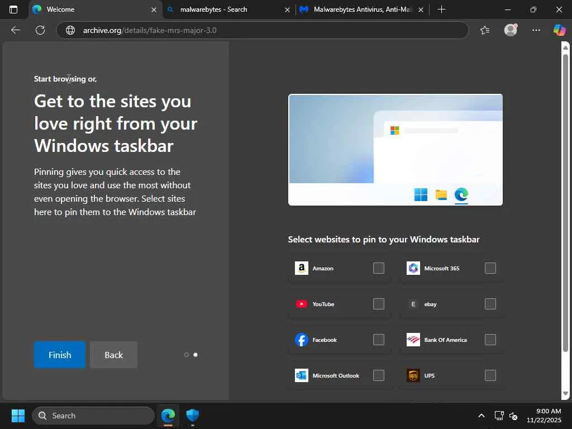Check the YouTube pin checkbox
The height and width of the screenshot is (429, 572).
pos(379,304)
